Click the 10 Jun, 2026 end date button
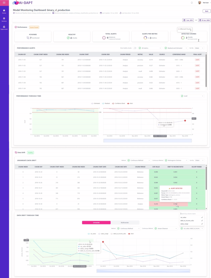 click(204, 20)
